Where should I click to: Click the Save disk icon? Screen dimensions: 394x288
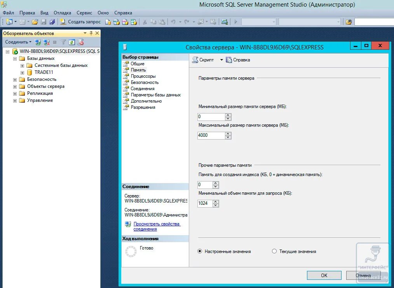pos(44,22)
